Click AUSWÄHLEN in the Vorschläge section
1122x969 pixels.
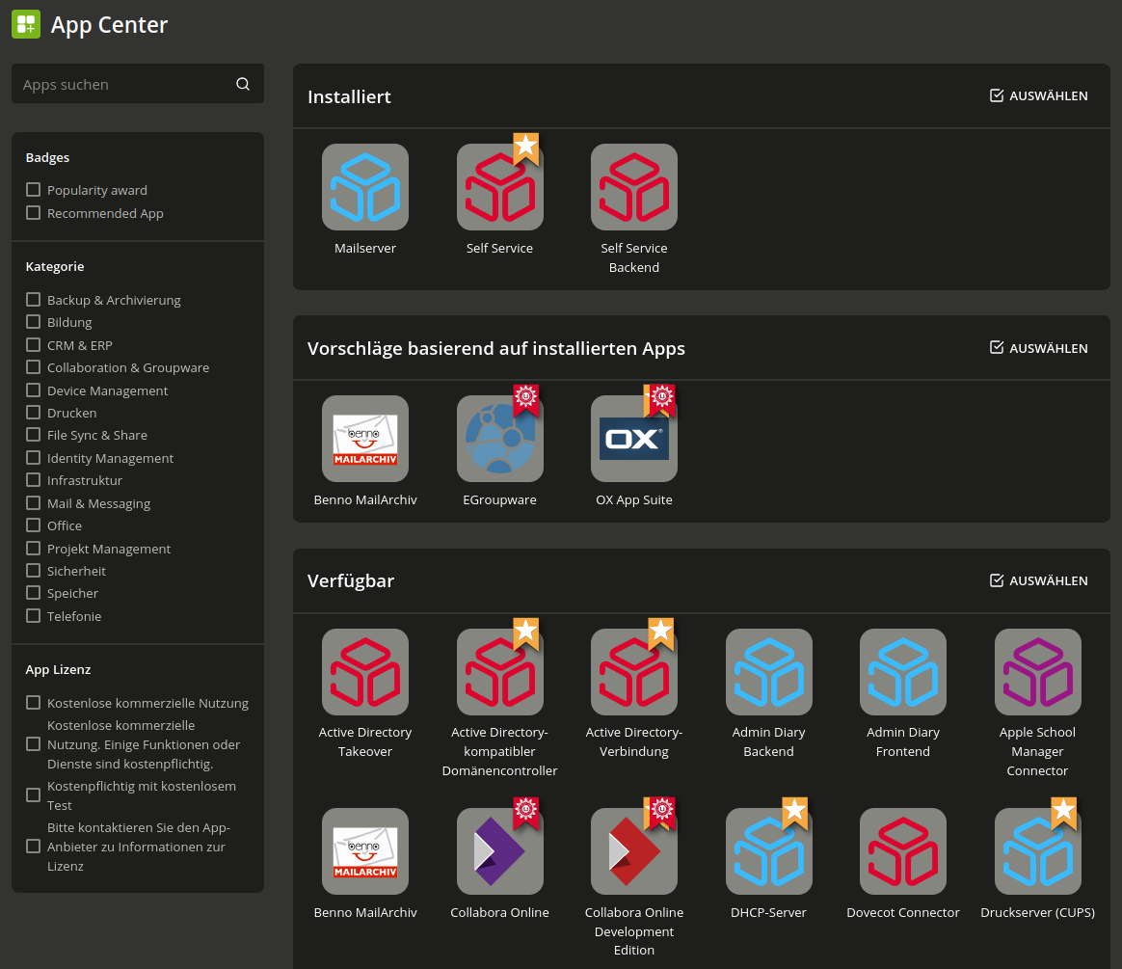point(1038,347)
